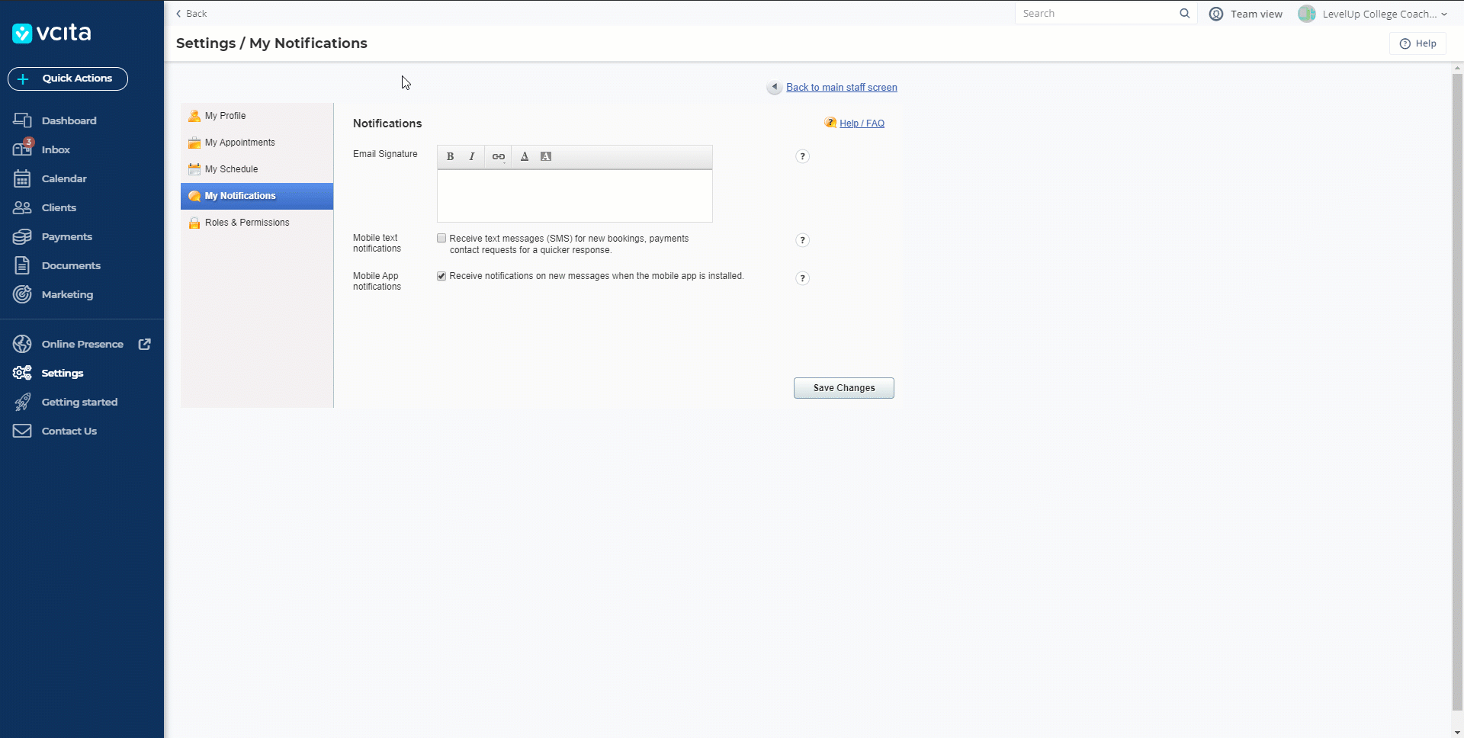Choose text color in signature editor
The height and width of the screenshot is (738, 1464).
tap(525, 156)
